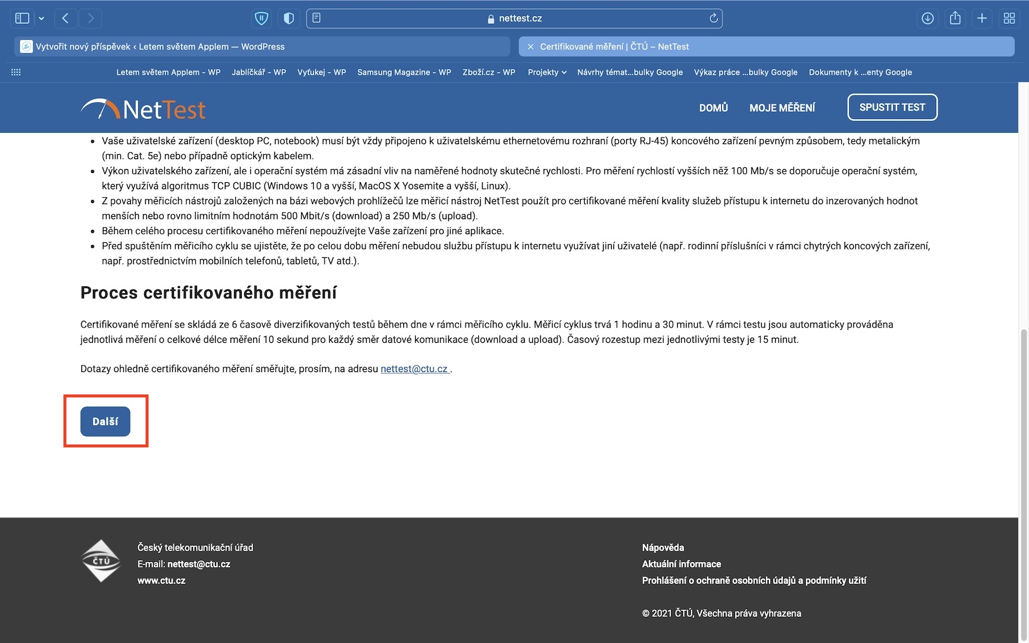Image resolution: width=1029 pixels, height=643 pixels.
Task: Open the Share icon
Action: [955, 18]
